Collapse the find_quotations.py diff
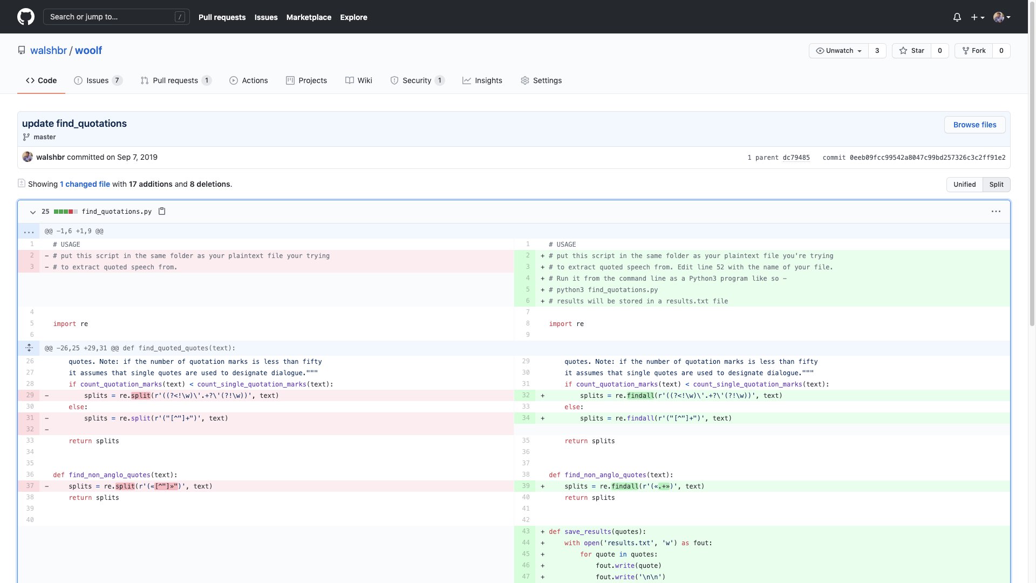The image size is (1036, 583). (33, 212)
